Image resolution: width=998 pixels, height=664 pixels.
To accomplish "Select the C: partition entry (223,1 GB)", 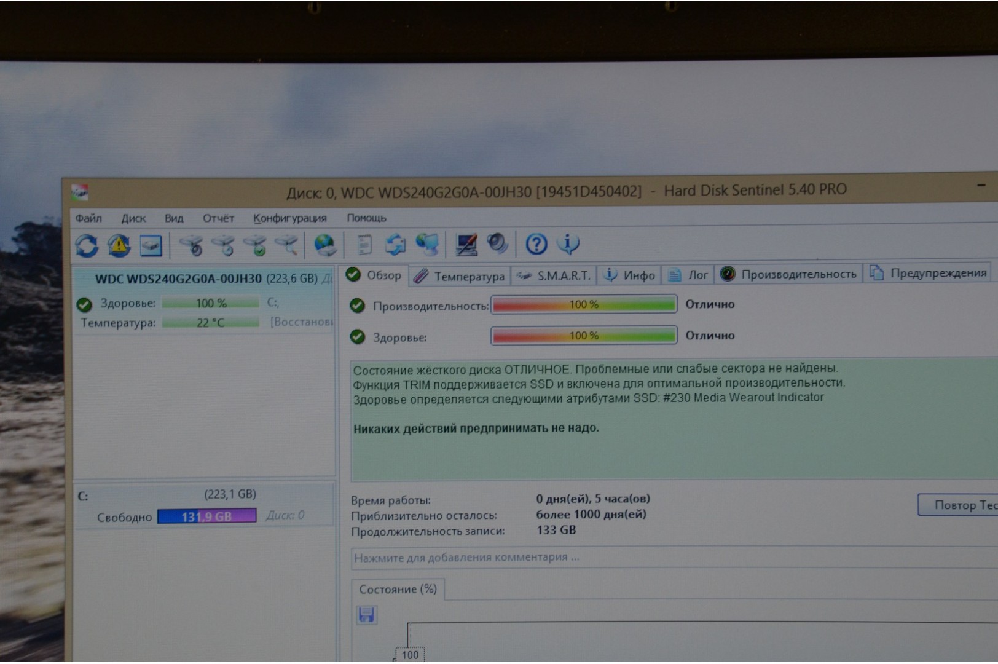I will pos(205,505).
